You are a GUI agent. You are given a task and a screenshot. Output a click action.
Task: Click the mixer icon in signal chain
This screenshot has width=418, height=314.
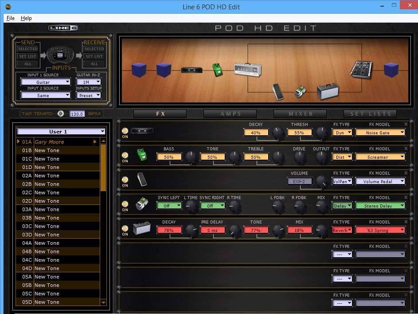click(361, 69)
